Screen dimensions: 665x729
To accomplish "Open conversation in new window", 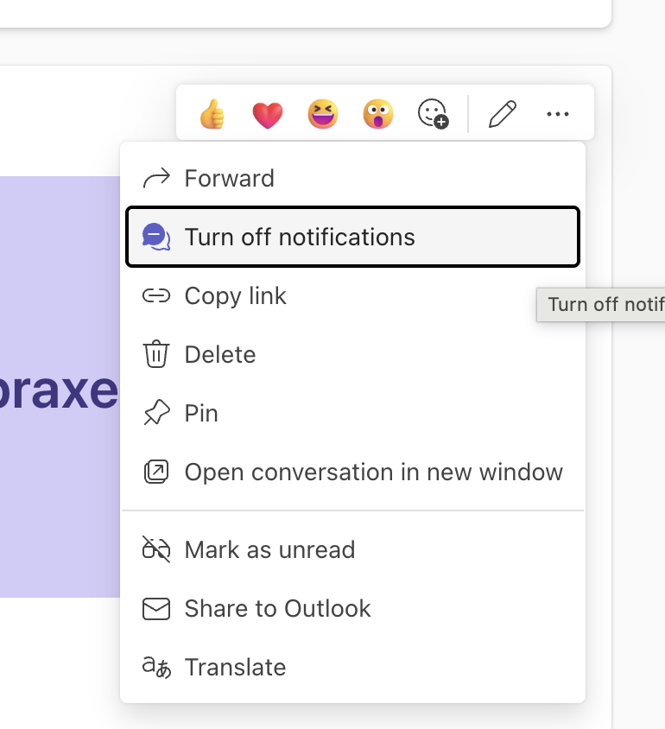I will tap(352, 472).
